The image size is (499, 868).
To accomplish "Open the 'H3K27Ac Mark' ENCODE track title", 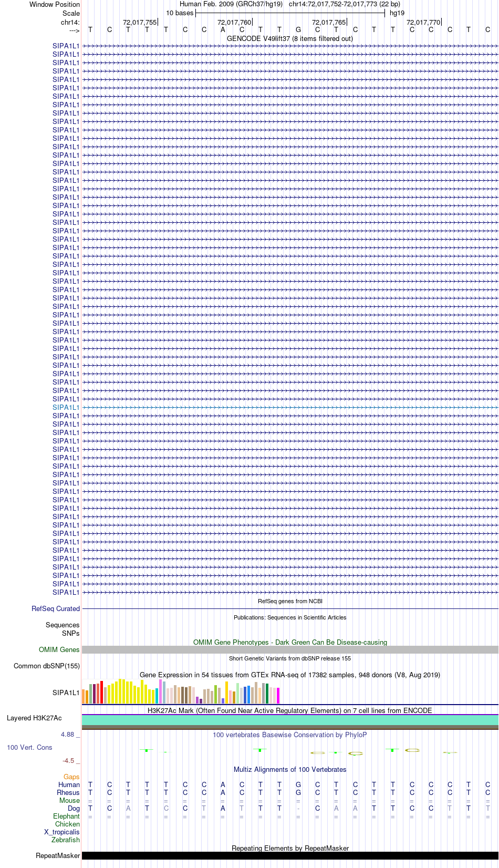I will pyautogui.click(x=290, y=710).
